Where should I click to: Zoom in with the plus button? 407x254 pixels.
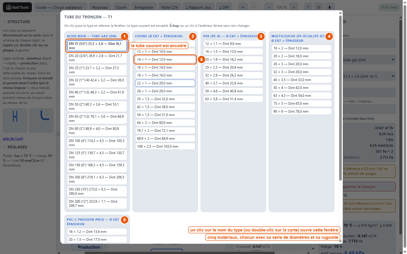294,7
